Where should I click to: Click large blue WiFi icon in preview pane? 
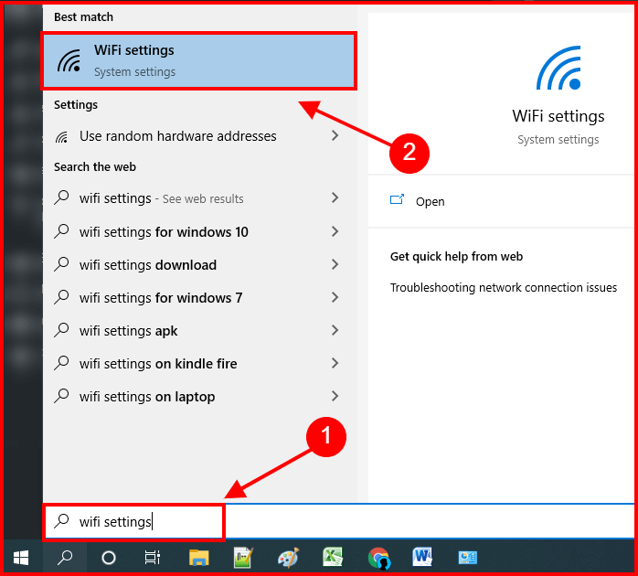tap(558, 68)
